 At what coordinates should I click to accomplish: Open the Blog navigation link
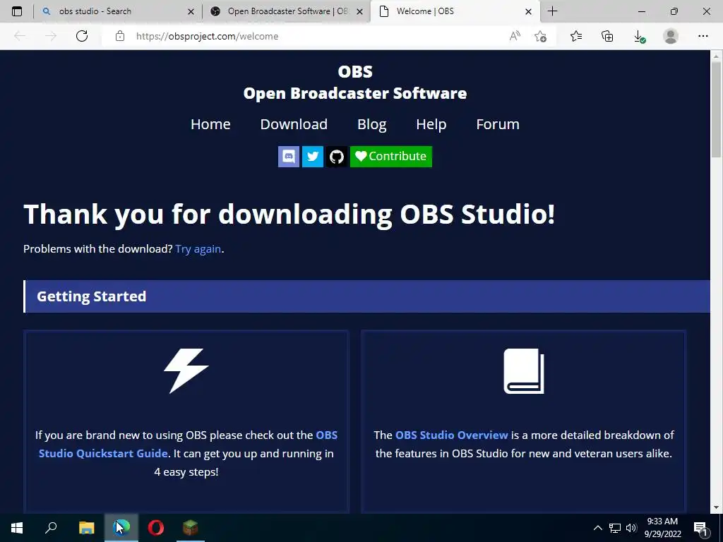click(x=371, y=124)
